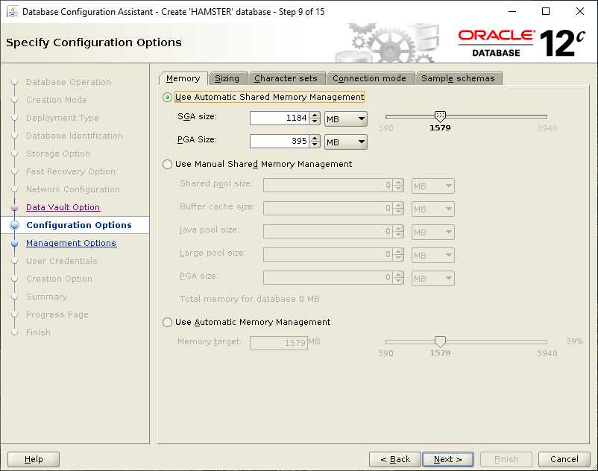Click into the PGA Size input field
598x471 pixels.
coord(279,142)
